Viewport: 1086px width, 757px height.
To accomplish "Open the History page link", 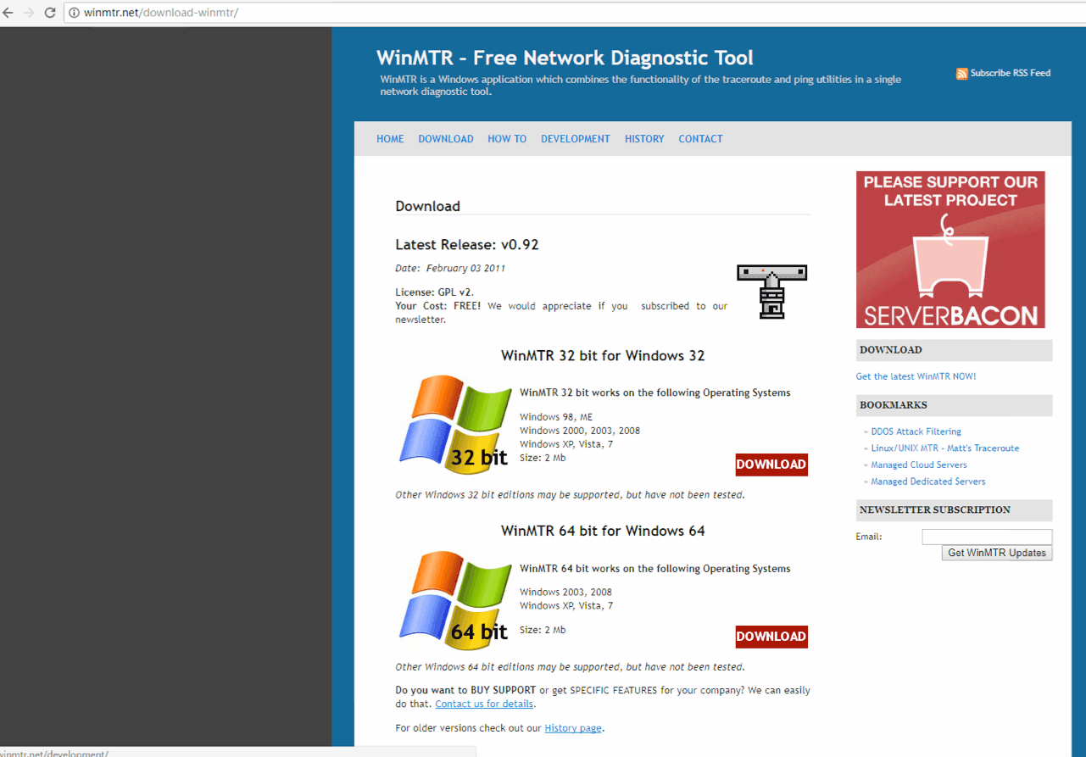I will [x=573, y=728].
